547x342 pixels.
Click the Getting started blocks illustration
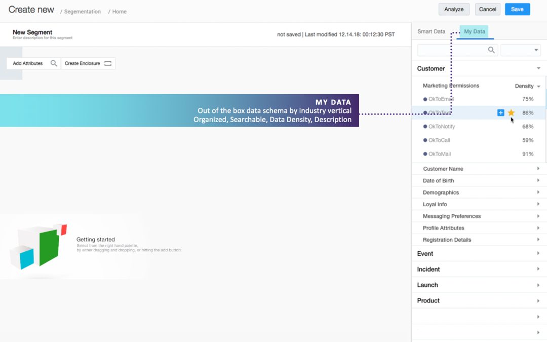point(38,247)
